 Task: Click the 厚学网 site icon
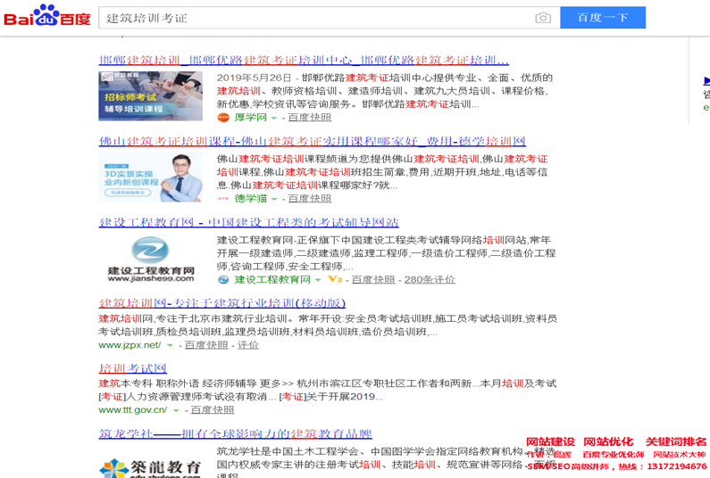coord(223,118)
